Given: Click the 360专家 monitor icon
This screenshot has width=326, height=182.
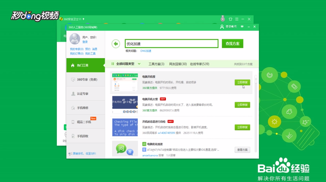Looking at the screenshot, I should [73, 79].
